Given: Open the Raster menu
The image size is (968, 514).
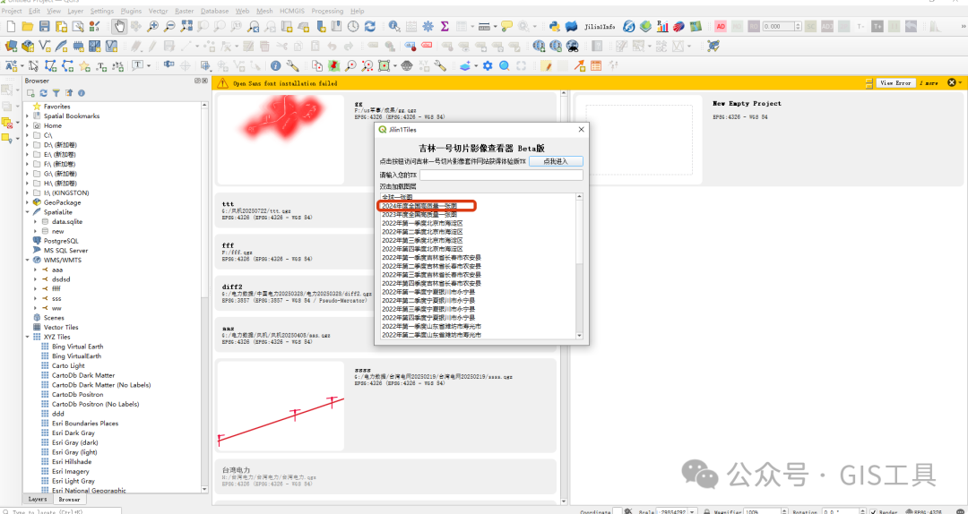Looking at the screenshot, I should tap(184, 11).
